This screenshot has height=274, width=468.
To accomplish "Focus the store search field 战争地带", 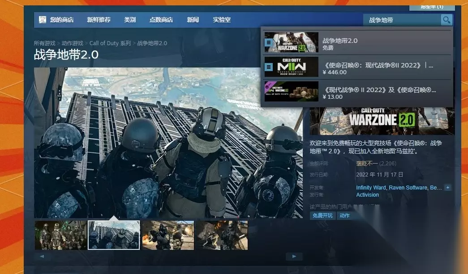I will click(x=402, y=20).
